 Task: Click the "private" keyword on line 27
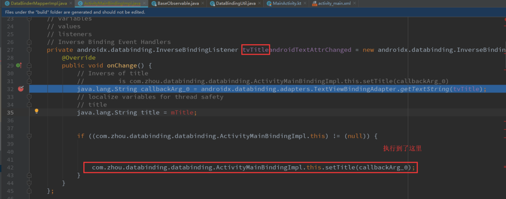pos(60,50)
